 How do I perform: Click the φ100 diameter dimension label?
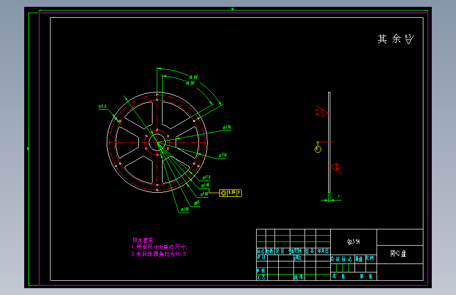coord(185,209)
